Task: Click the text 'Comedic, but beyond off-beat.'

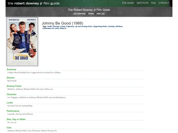Action: pos(20,114)
